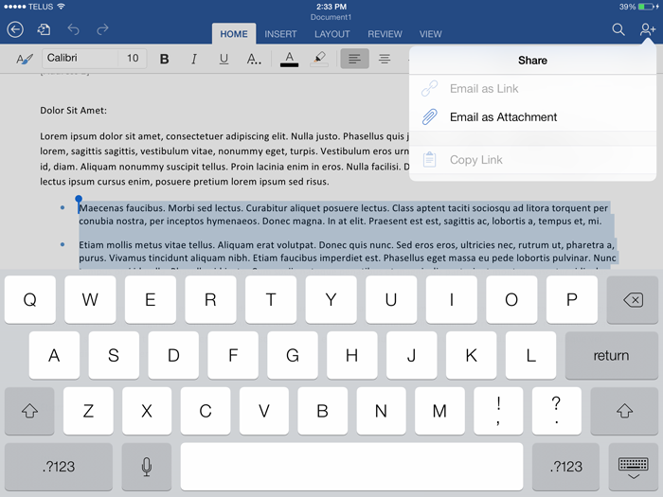Center align the text
Image resolution: width=663 pixels, height=497 pixels.
(x=385, y=59)
